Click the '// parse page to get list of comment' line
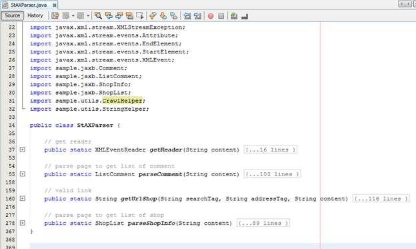 coord(109,166)
